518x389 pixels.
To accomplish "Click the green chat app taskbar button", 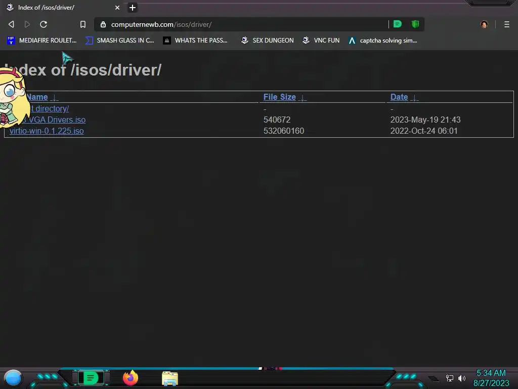I will point(91,378).
